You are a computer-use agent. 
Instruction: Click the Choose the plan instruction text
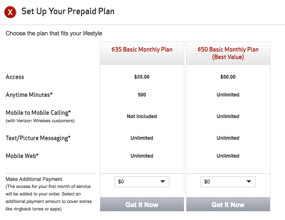coord(54,33)
